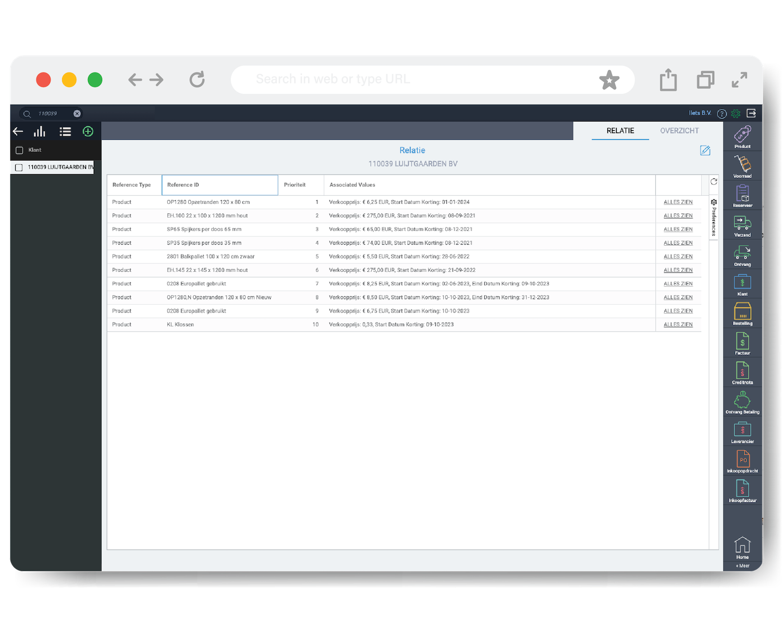
Task: Bookmark page with the star icon
Action: pyautogui.click(x=609, y=80)
